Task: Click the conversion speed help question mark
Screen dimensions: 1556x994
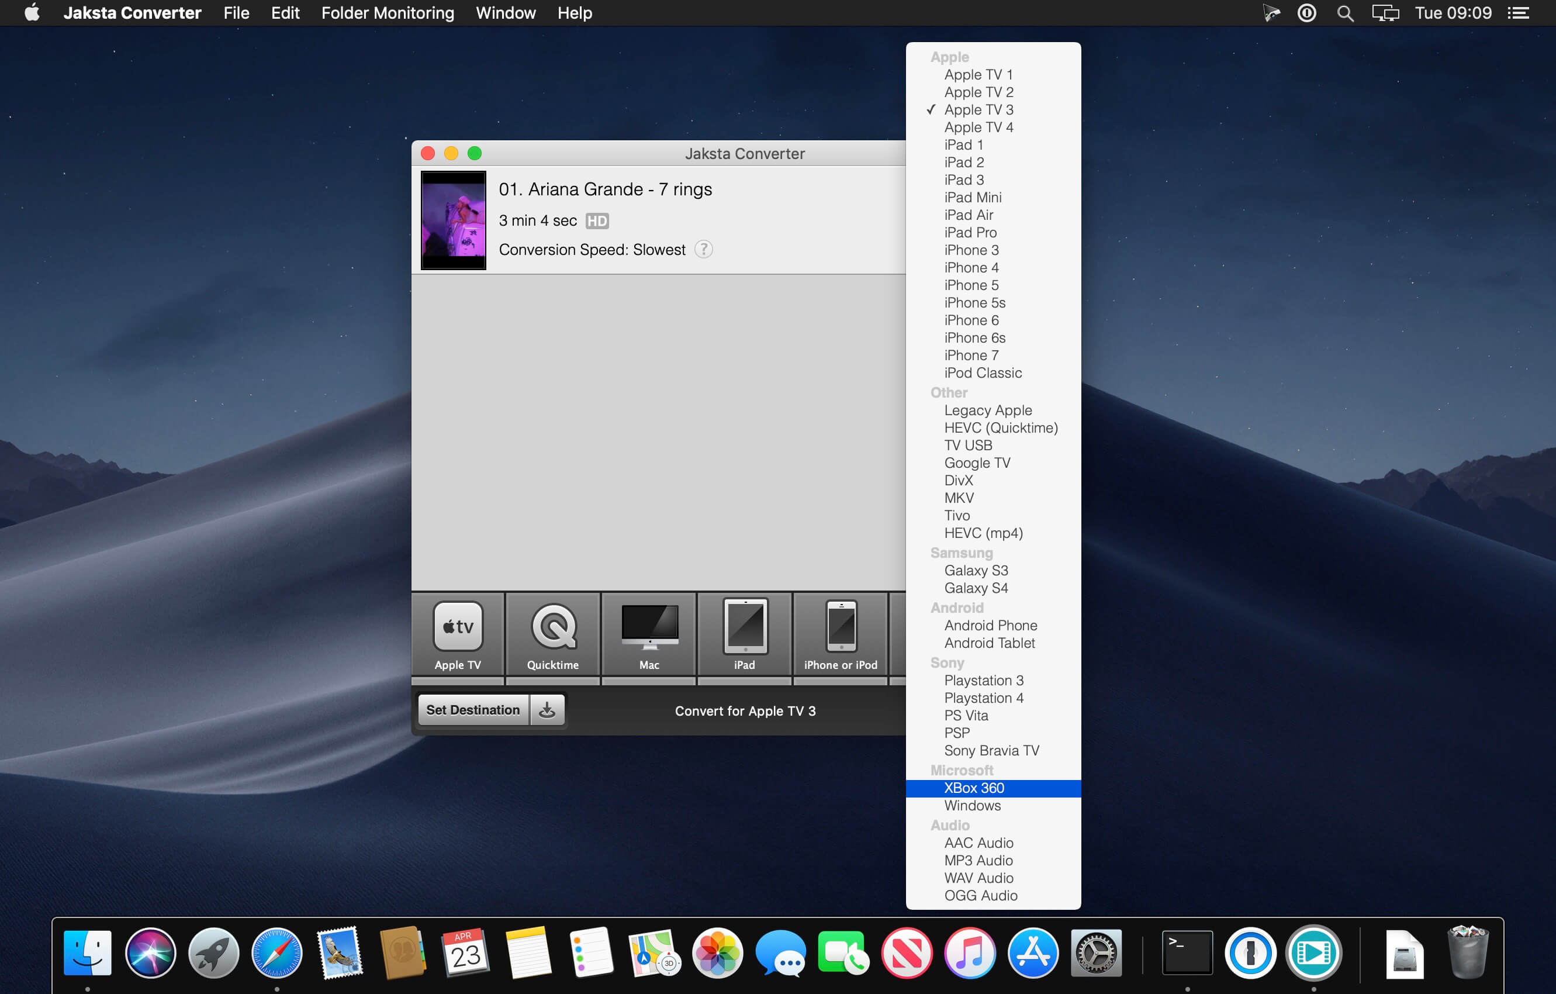Action: (x=703, y=250)
